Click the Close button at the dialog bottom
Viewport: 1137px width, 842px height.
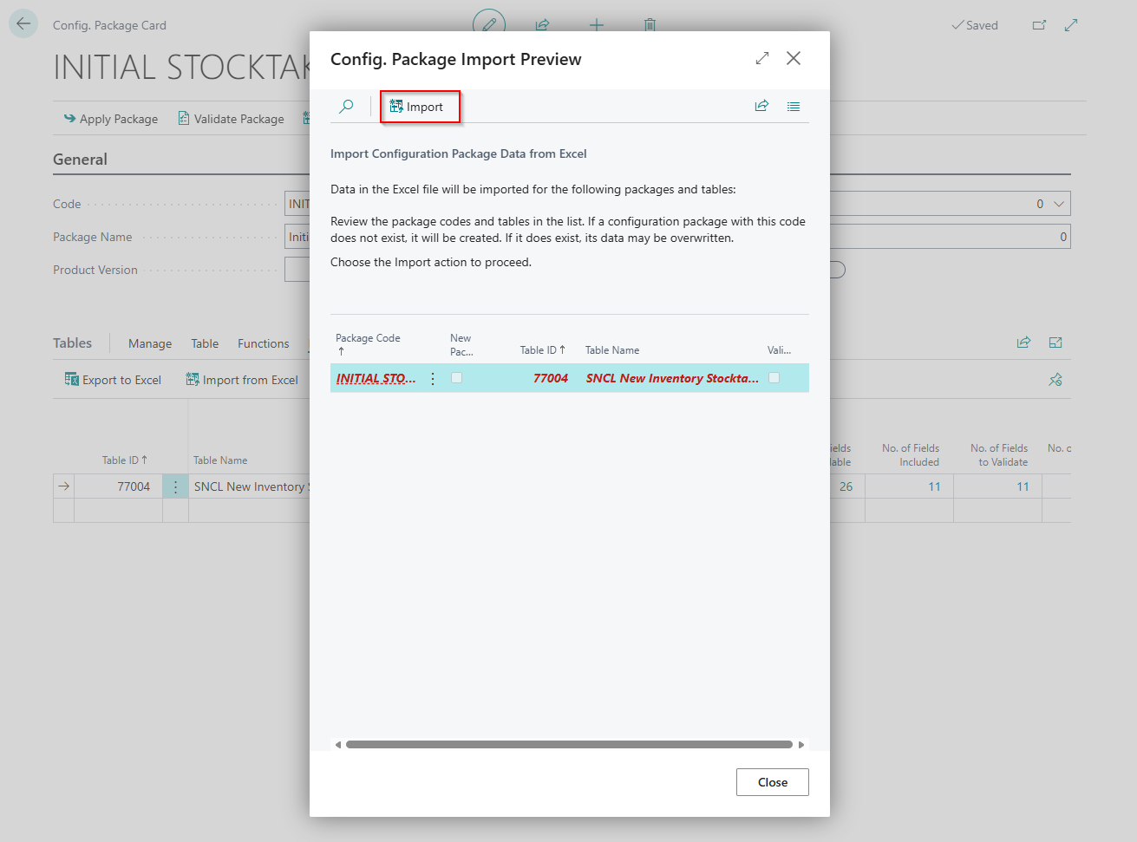click(x=773, y=782)
